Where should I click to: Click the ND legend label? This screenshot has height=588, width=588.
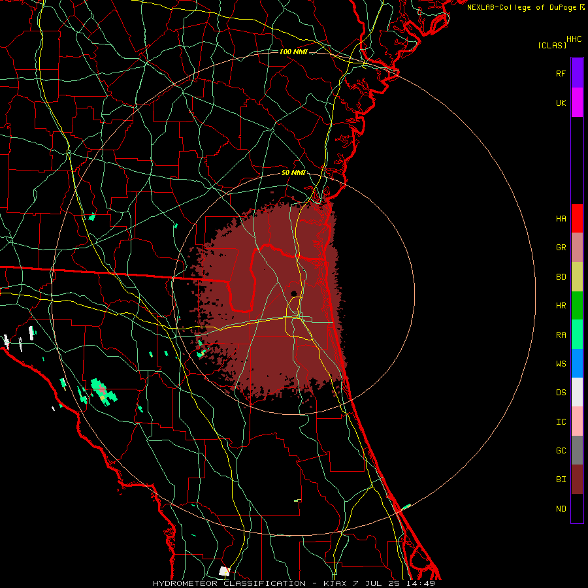click(561, 509)
